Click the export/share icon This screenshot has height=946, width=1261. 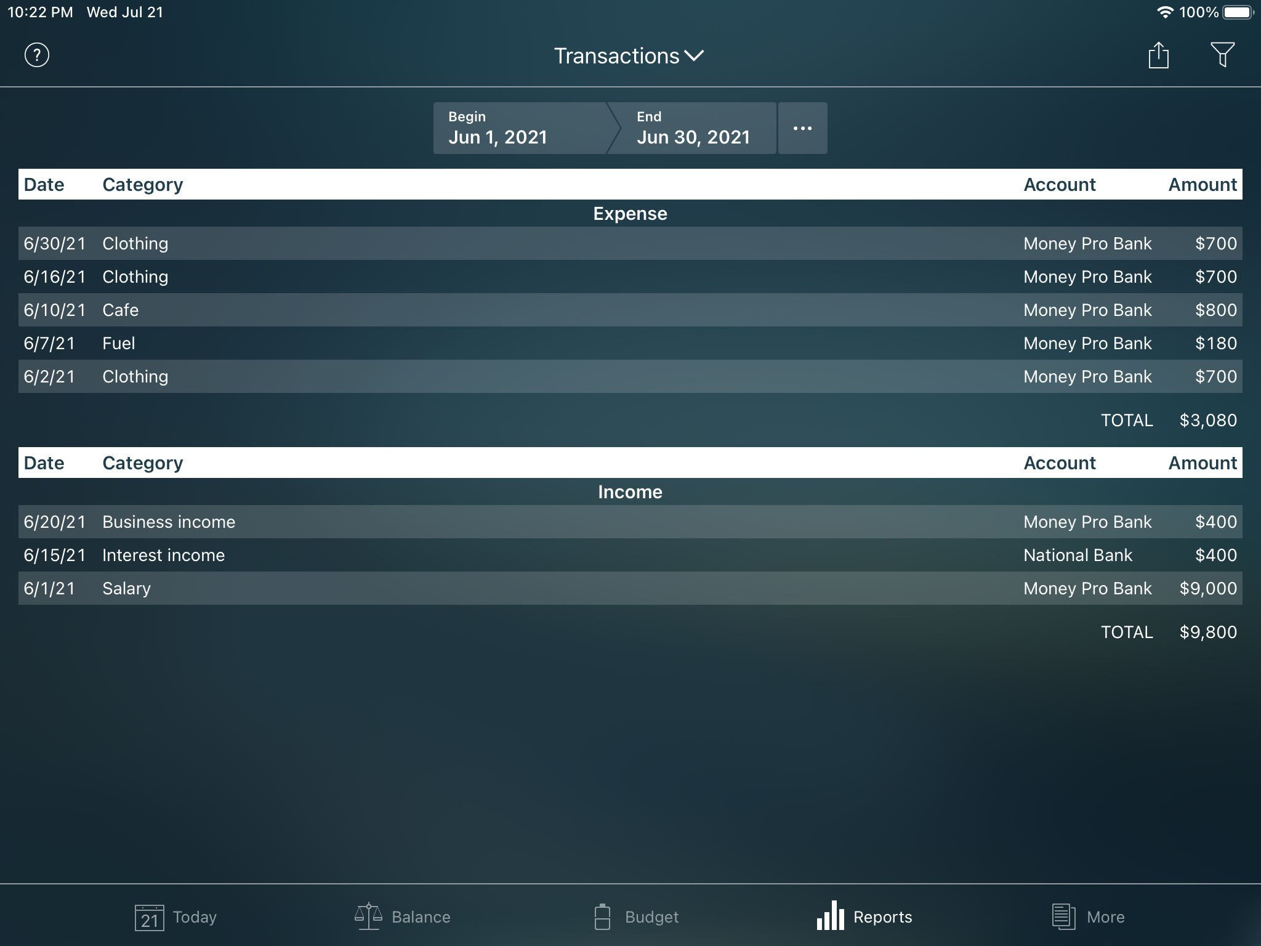click(x=1157, y=55)
